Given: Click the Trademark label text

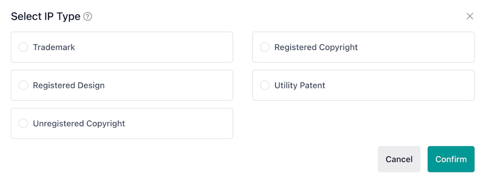Looking at the screenshot, I should click(x=54, y=47).
